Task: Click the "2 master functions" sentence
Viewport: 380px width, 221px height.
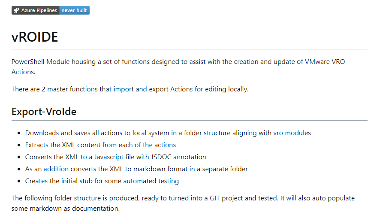Action: click(x=130, y=89)
